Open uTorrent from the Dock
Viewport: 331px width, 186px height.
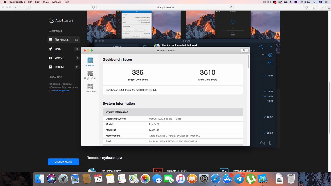tap(251, 179)
